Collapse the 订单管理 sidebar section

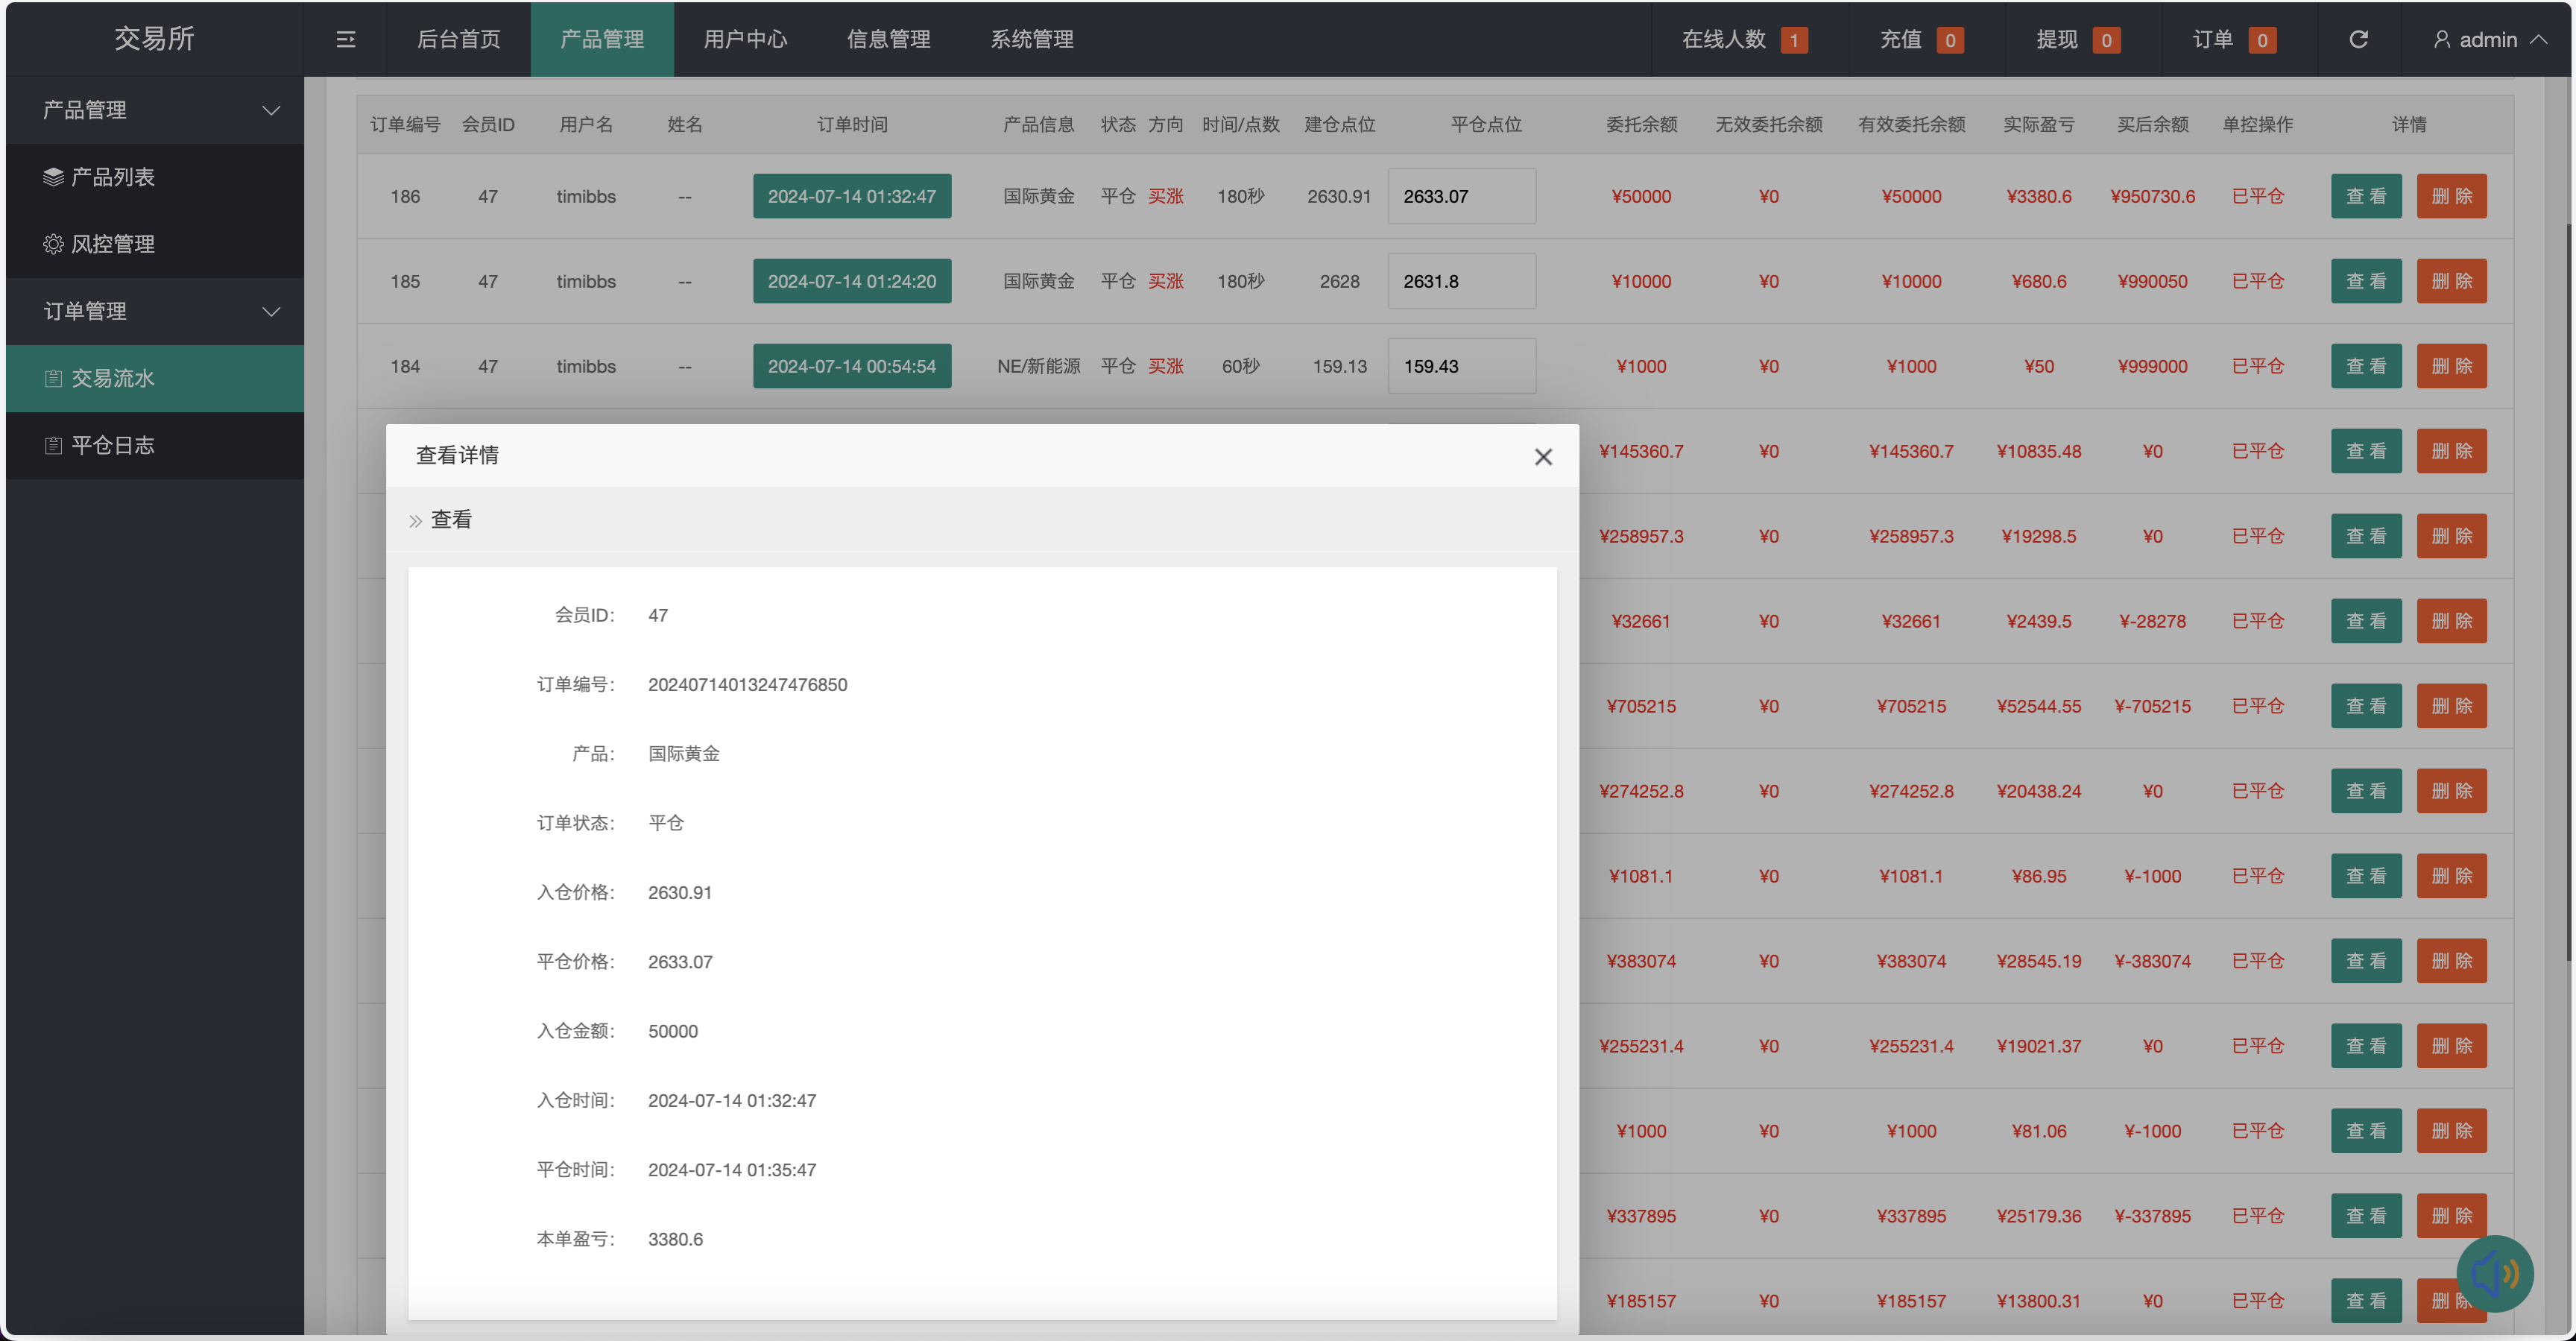click(271, 311)
